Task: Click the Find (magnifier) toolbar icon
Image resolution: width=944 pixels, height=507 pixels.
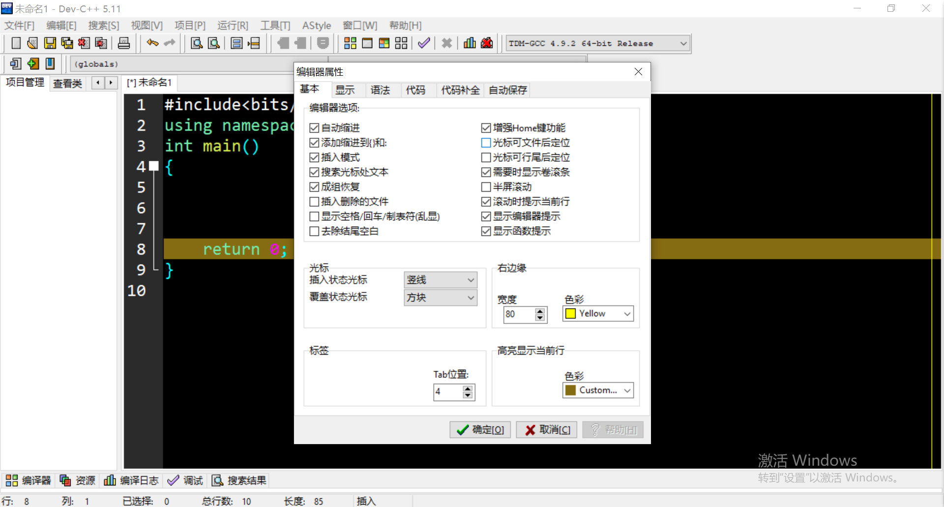Action: [197, 43]
